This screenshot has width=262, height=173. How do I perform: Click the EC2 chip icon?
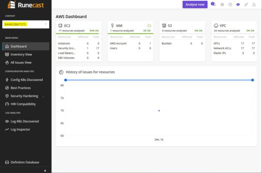pyautogui.click(x=60, y=26)
